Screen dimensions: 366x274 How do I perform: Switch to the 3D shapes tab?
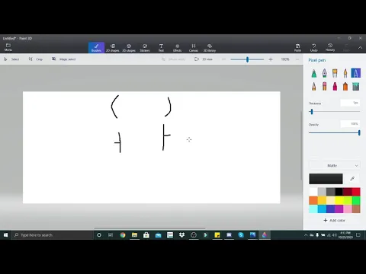pyautogui.click(x=129, y=47)
